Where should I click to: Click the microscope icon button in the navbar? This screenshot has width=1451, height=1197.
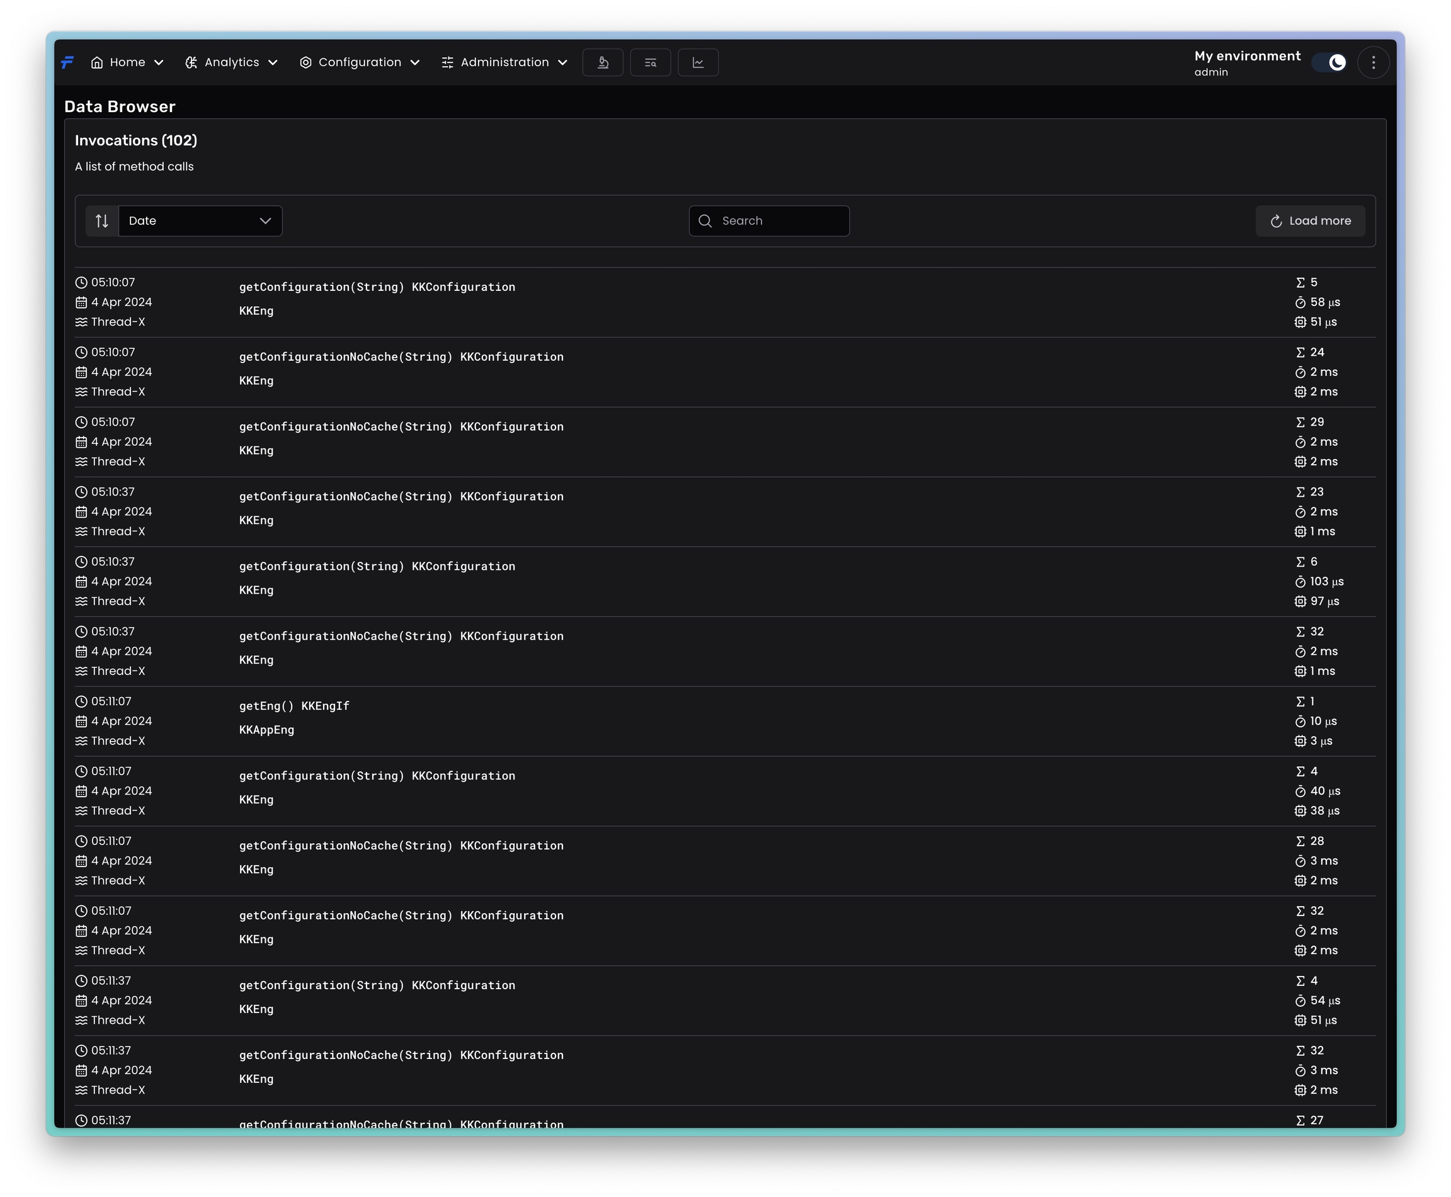click(x=602, y=63)
